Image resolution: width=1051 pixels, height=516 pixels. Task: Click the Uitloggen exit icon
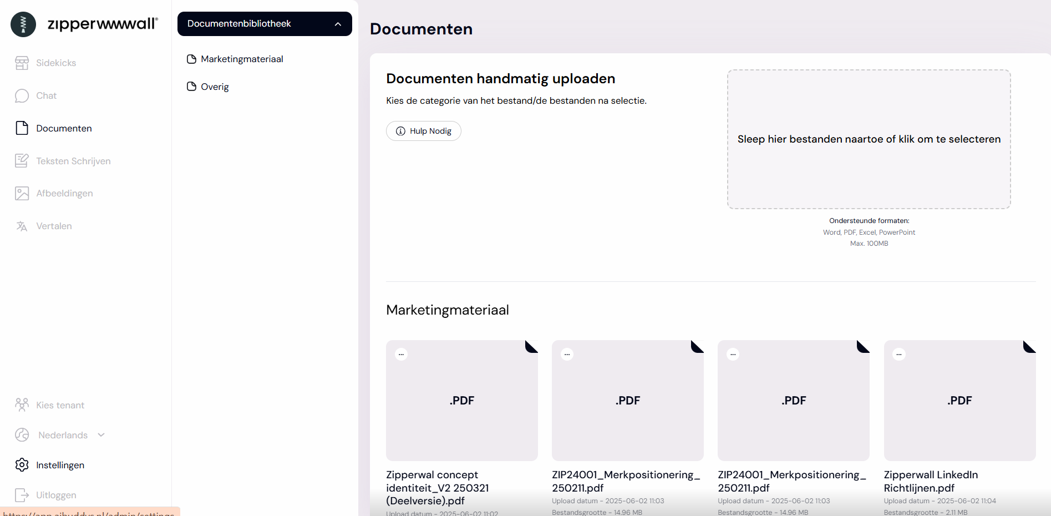tap(22, 495)
